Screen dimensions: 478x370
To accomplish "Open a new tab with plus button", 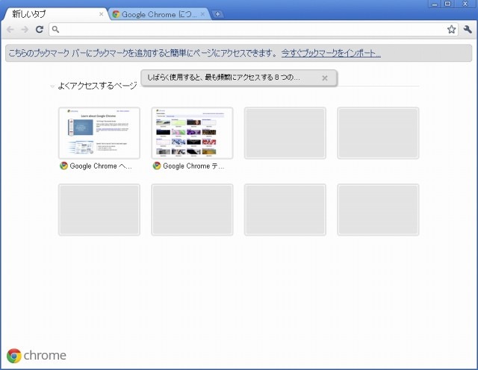I will 217,14.
